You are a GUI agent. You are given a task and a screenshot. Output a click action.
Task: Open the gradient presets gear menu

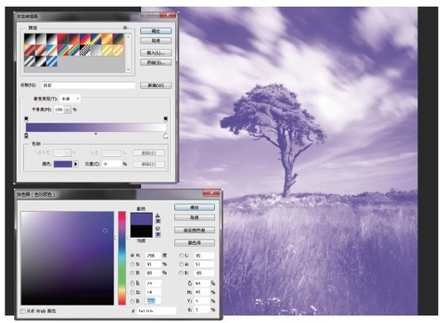tap(125, 28)
